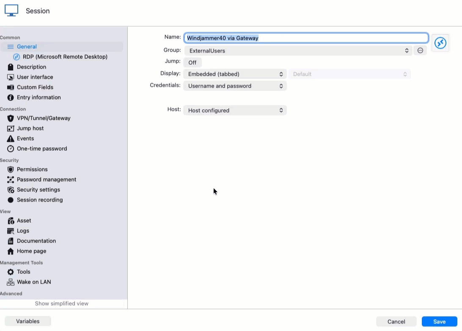The image size is (462, 331).
Task: Select the Wake on LAN network icon
Action: tap(11, 282)
